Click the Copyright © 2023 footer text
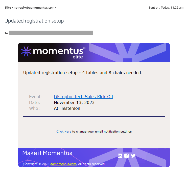Screen dimensions: 187x171 [36, 164]
